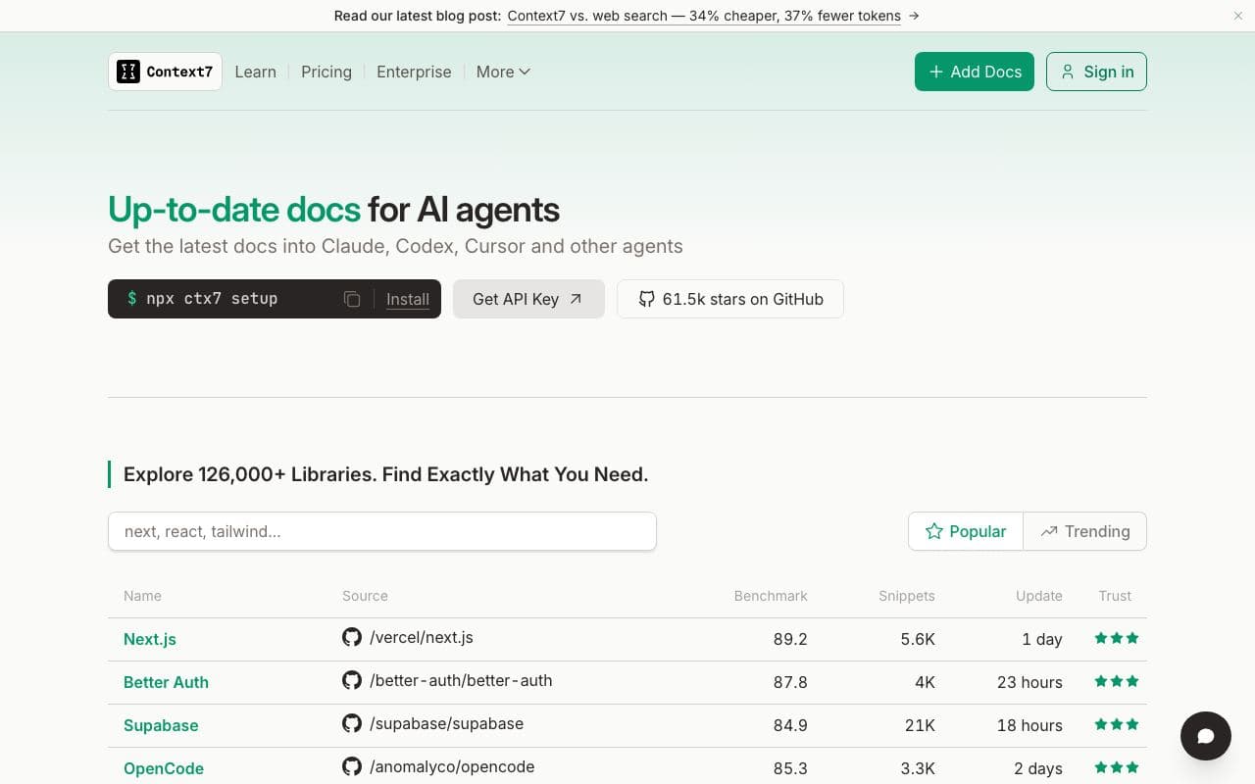Viewport: 1255px width, 784px height.
Task: Click the 89.2 benchmark value
Action: (790, 639)
